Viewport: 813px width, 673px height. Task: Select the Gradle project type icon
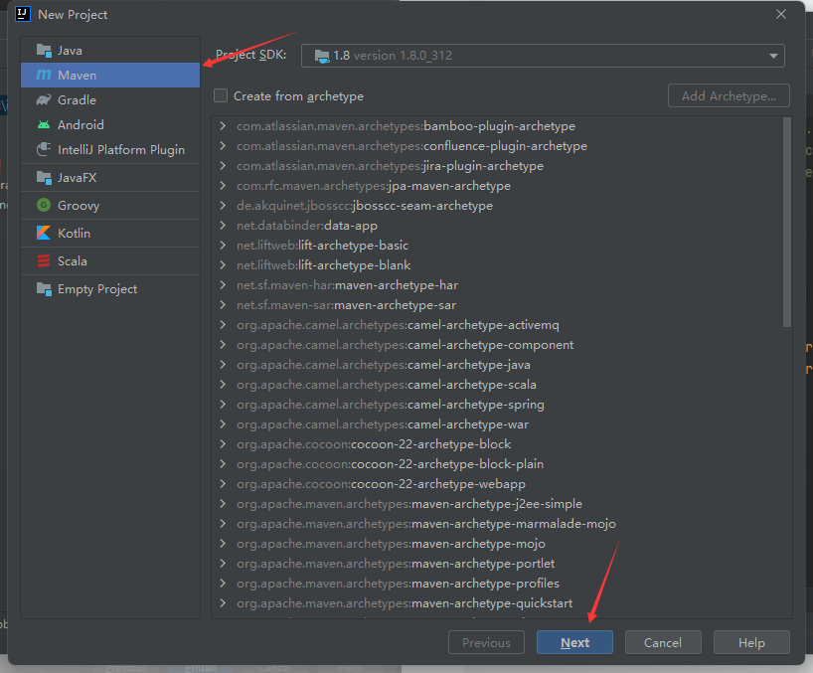click(45, 99)
